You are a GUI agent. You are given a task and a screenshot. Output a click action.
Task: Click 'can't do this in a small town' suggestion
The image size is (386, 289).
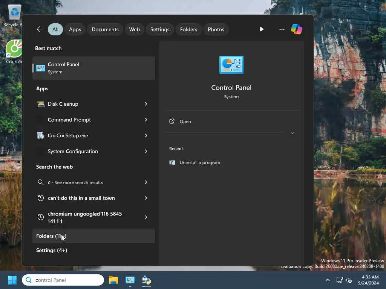[81, 198]
